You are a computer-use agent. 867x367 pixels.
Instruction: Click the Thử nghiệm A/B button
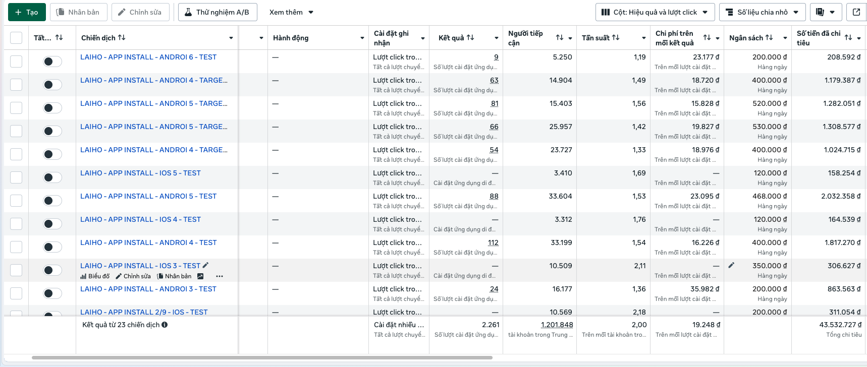(x=218, y=12)
